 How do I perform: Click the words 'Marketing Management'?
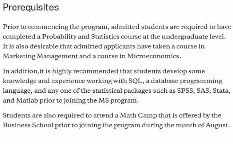point(40,56)
